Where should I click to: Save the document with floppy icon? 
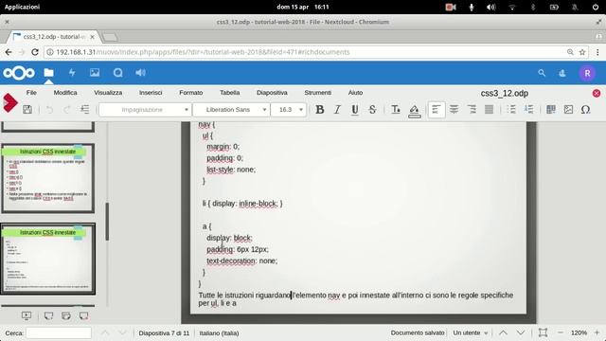pyautogui.click(x=27, y=110)
